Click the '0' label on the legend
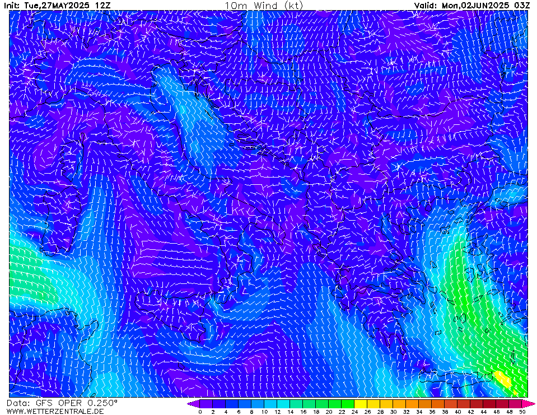The height and width of the screenshot is (415, 537). coord(200,412)
